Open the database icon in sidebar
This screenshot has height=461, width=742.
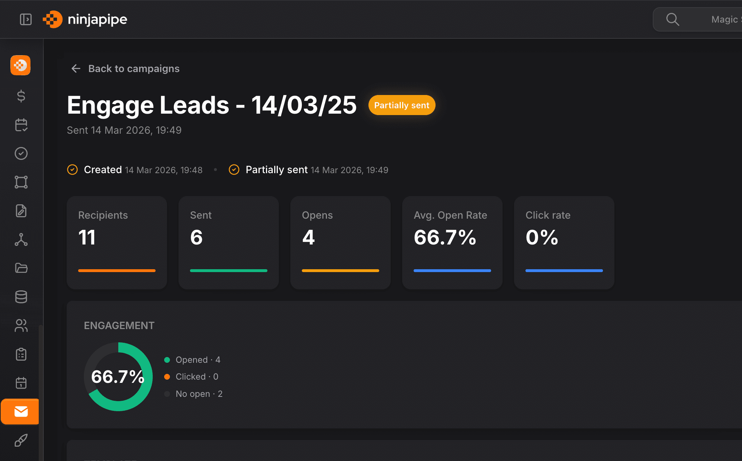(x=21, y=297)
